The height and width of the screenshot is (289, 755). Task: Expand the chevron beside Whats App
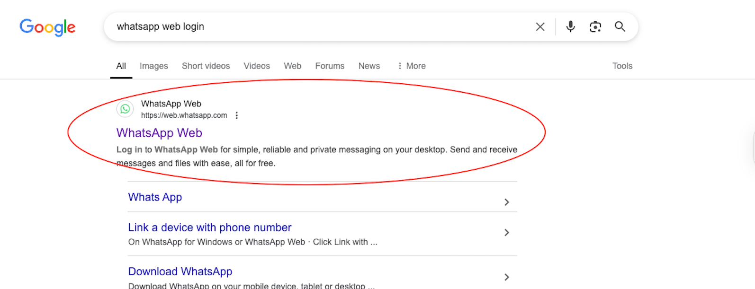(507, 202)
